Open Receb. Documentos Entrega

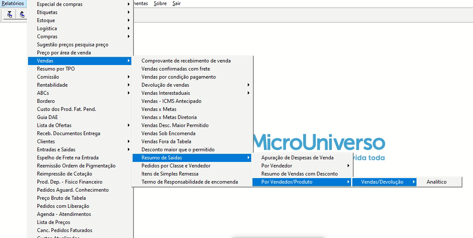coord(80,133)
